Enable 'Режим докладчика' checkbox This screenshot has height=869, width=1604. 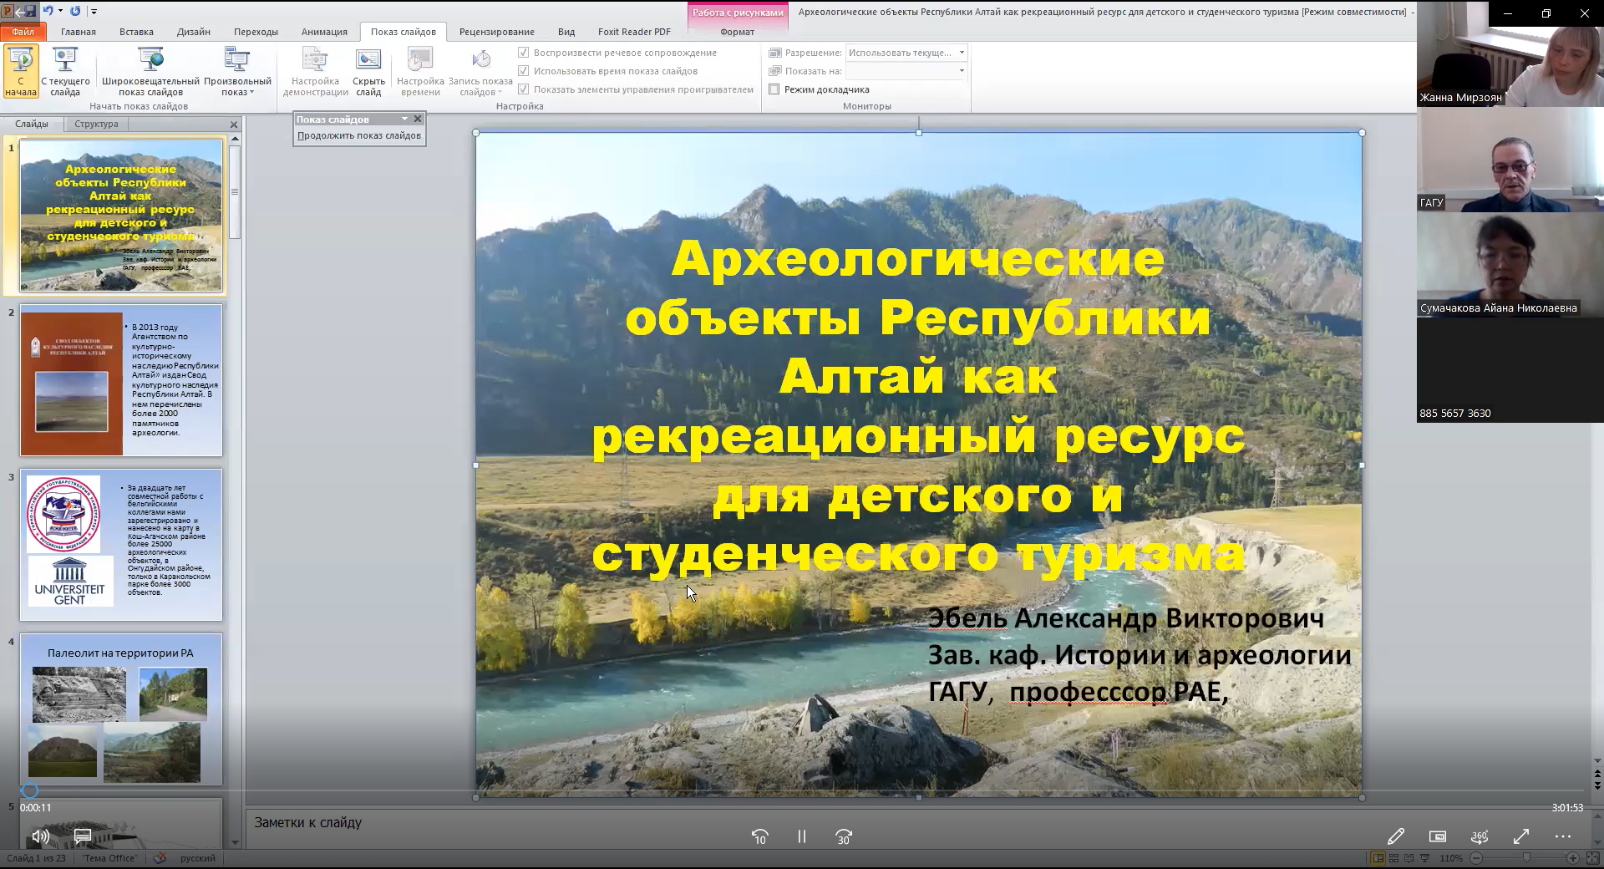pos(774,89)
